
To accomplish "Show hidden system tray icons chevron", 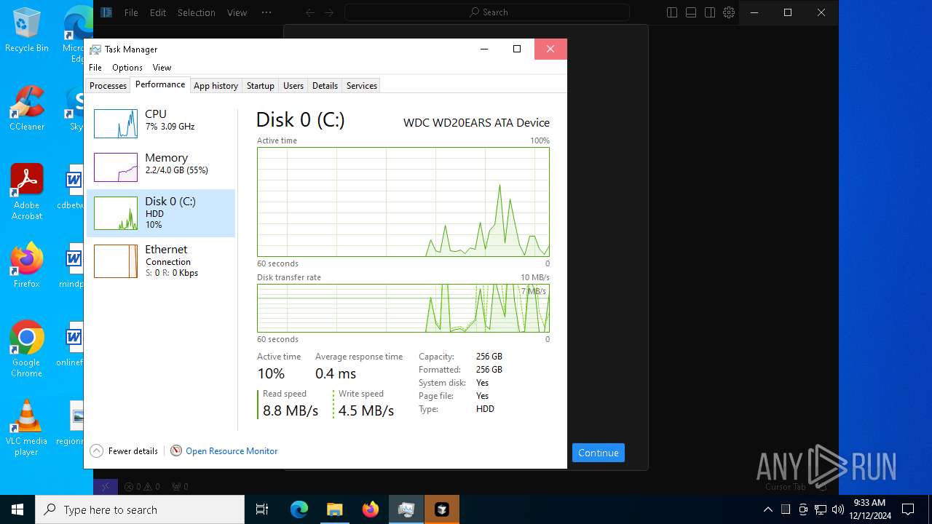I will point(768,509).
